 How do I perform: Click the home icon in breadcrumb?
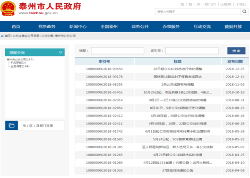click(2, 36)
